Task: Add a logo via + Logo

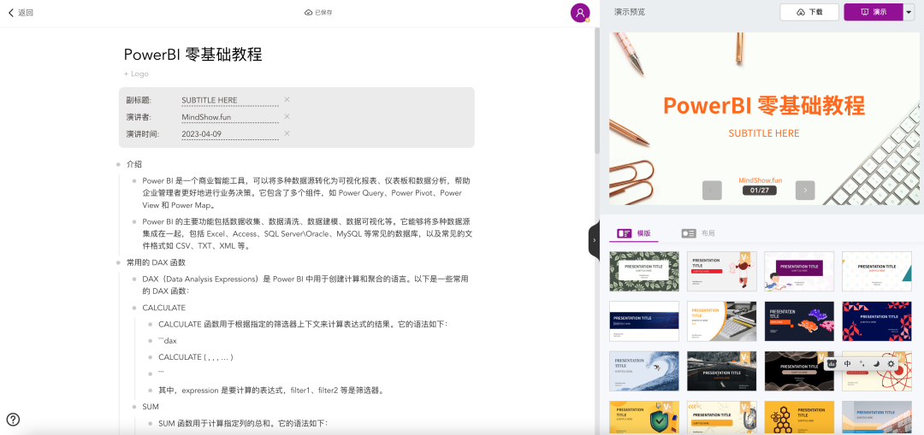Action: click(136, 73)
